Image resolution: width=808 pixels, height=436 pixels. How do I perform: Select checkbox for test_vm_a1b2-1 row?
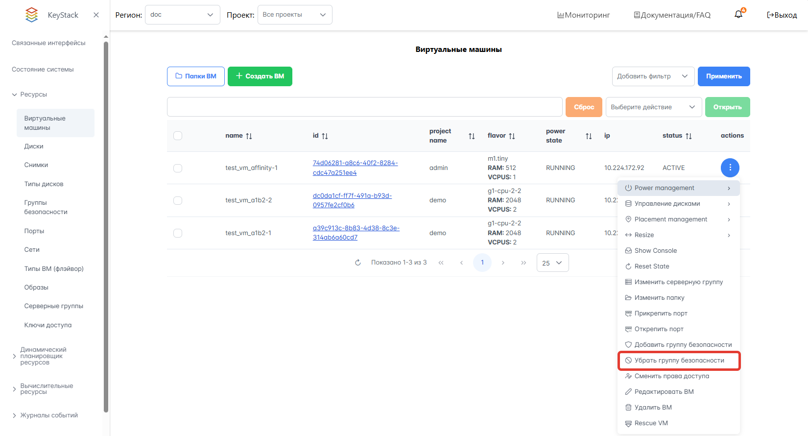coord(178,233)
